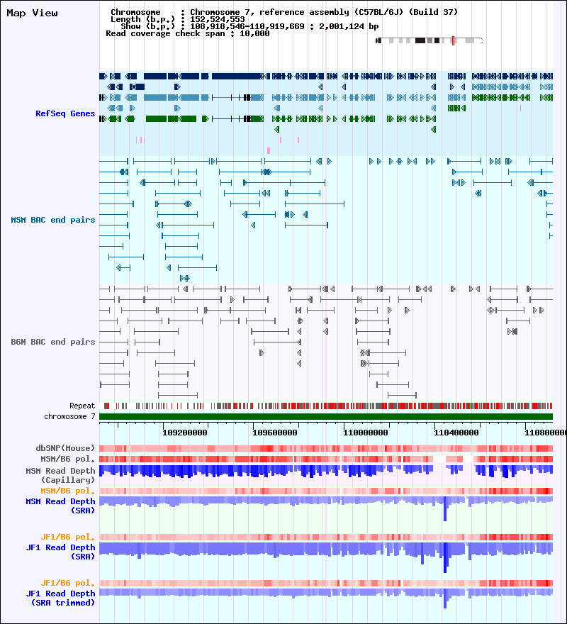The height and width of the screenshot is (624, 567).
Task: Click the green chromosome 7 bar
Action: pos(326,417)
